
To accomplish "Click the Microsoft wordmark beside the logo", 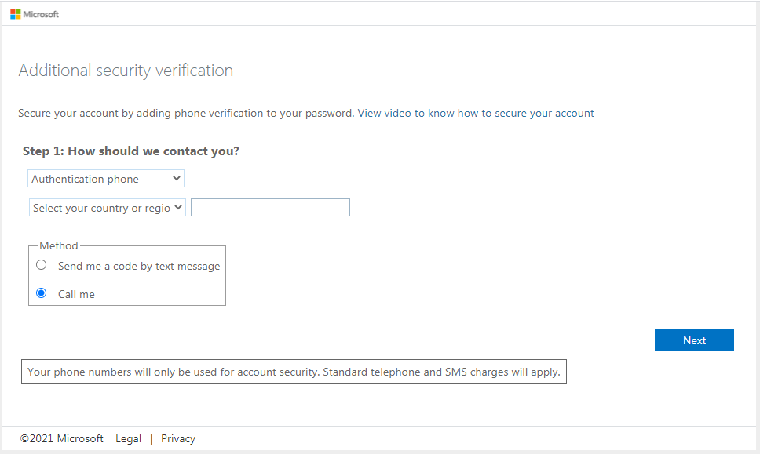I will (41, 14).
